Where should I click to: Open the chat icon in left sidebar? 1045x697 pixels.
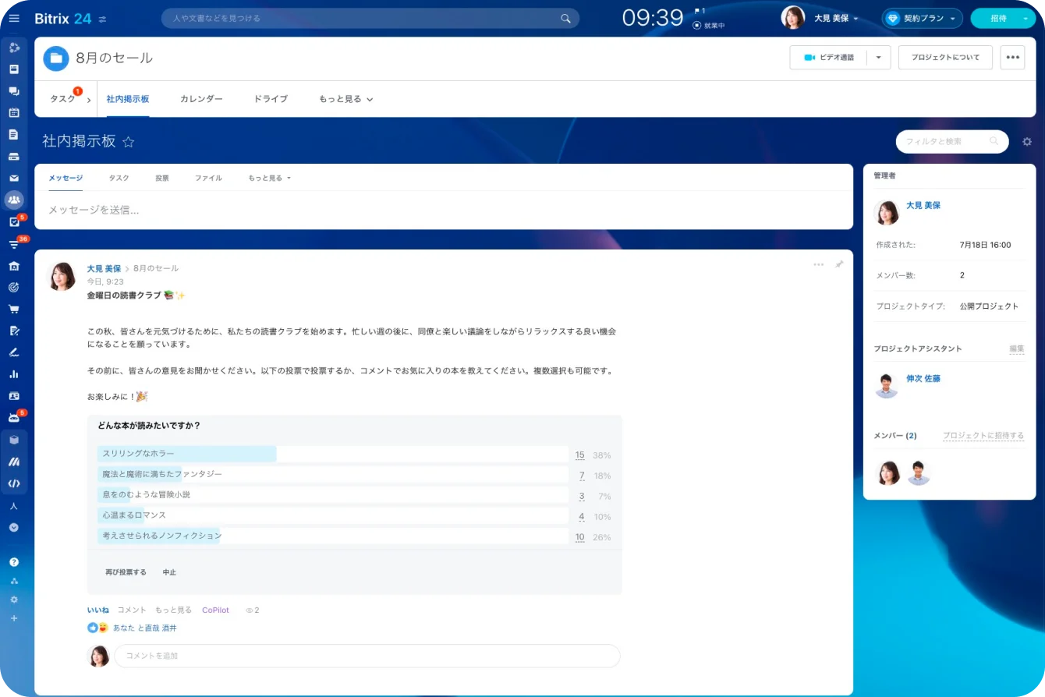(x=14, y=90)
